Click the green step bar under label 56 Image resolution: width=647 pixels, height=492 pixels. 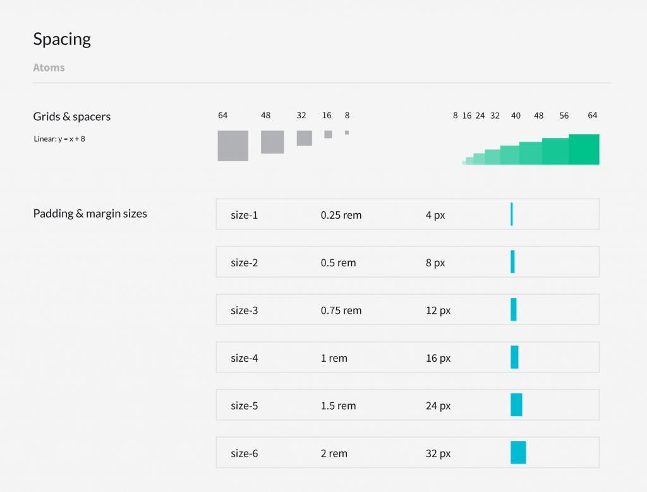coord(555,152)
